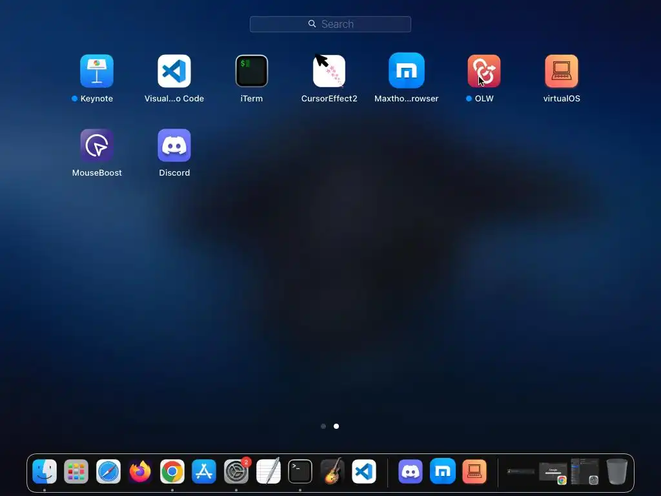Image resolution: width=661 pixels, height=496 pixels.
Task: Click Launchpad icon in the Dock
Action: click(76, 471)
